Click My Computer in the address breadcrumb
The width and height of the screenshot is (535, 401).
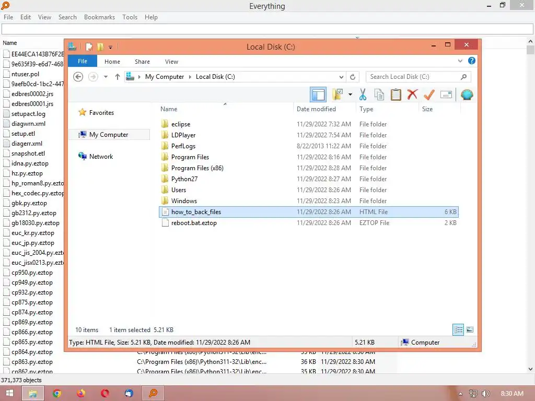click(x=164, y=77)
